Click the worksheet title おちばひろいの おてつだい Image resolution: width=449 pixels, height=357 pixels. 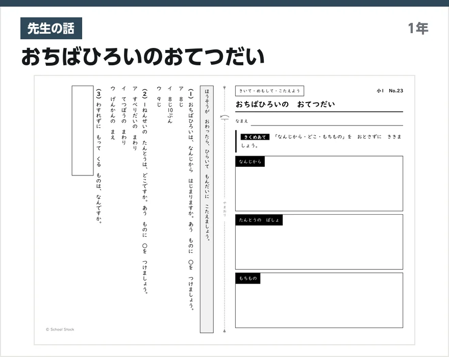click(x=285, y=104)
